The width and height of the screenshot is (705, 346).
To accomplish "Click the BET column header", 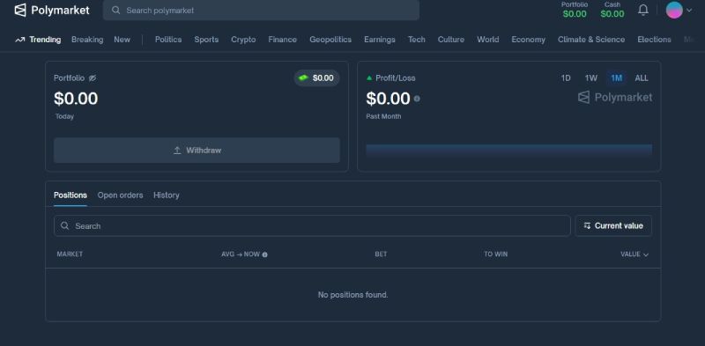I will (x=381, y=254).
